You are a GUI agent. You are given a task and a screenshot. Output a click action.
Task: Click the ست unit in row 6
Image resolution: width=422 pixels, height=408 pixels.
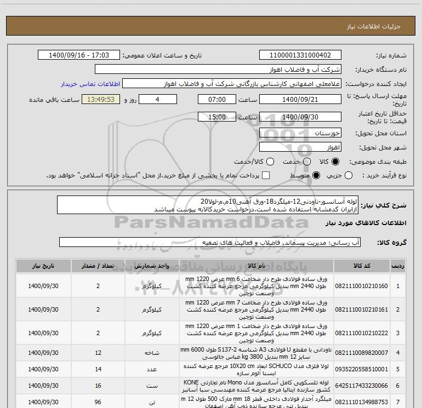pos(152,386)
